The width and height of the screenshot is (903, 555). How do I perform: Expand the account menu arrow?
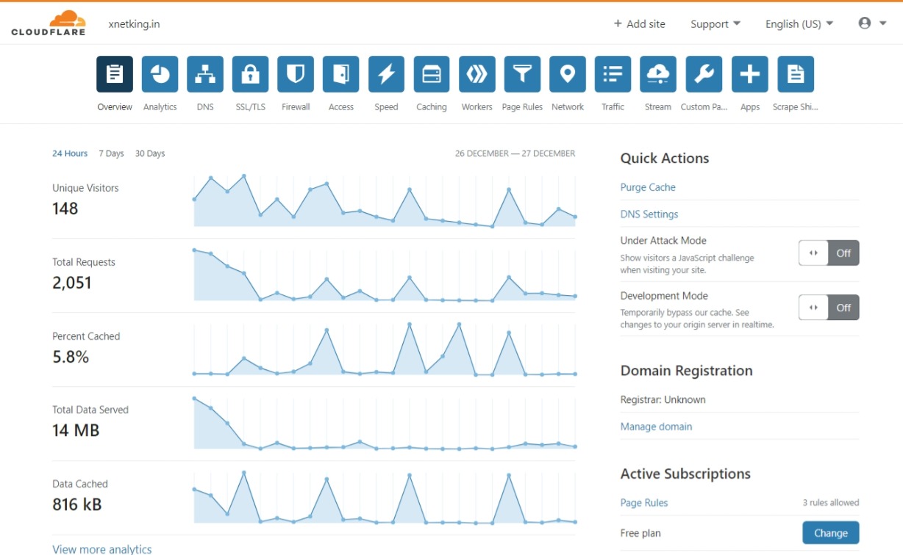[883, 23]
